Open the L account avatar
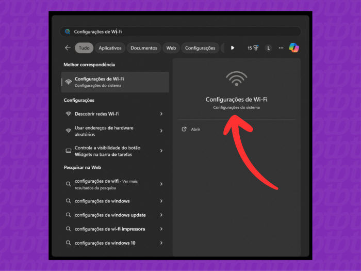Viewport: 361px width, 271px height. point(268,48)
